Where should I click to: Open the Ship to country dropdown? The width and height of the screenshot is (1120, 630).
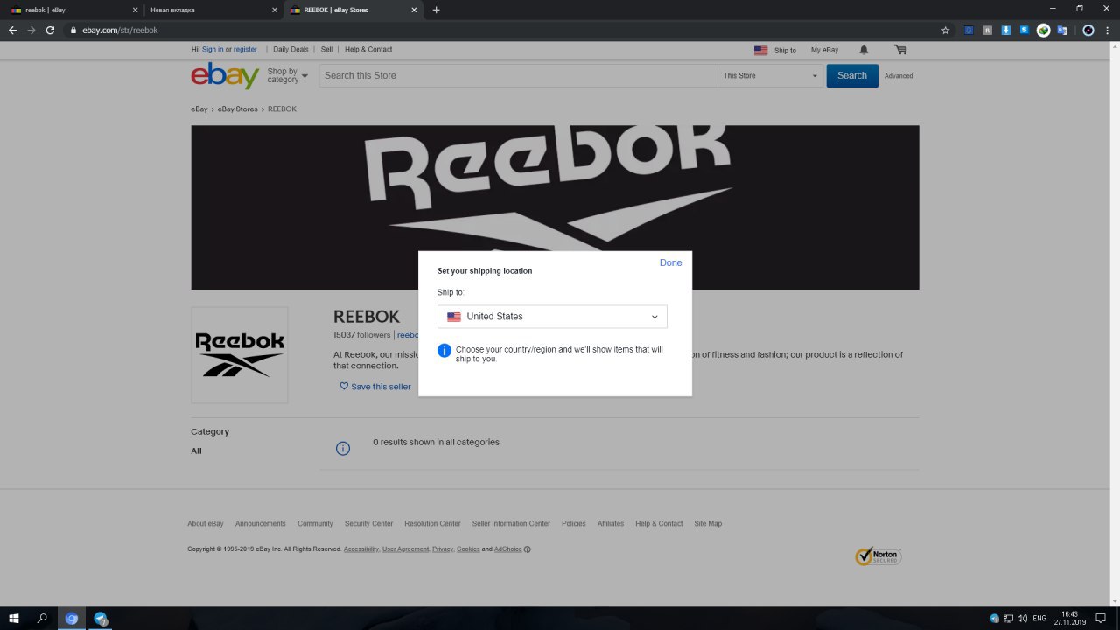coord(552,317)
